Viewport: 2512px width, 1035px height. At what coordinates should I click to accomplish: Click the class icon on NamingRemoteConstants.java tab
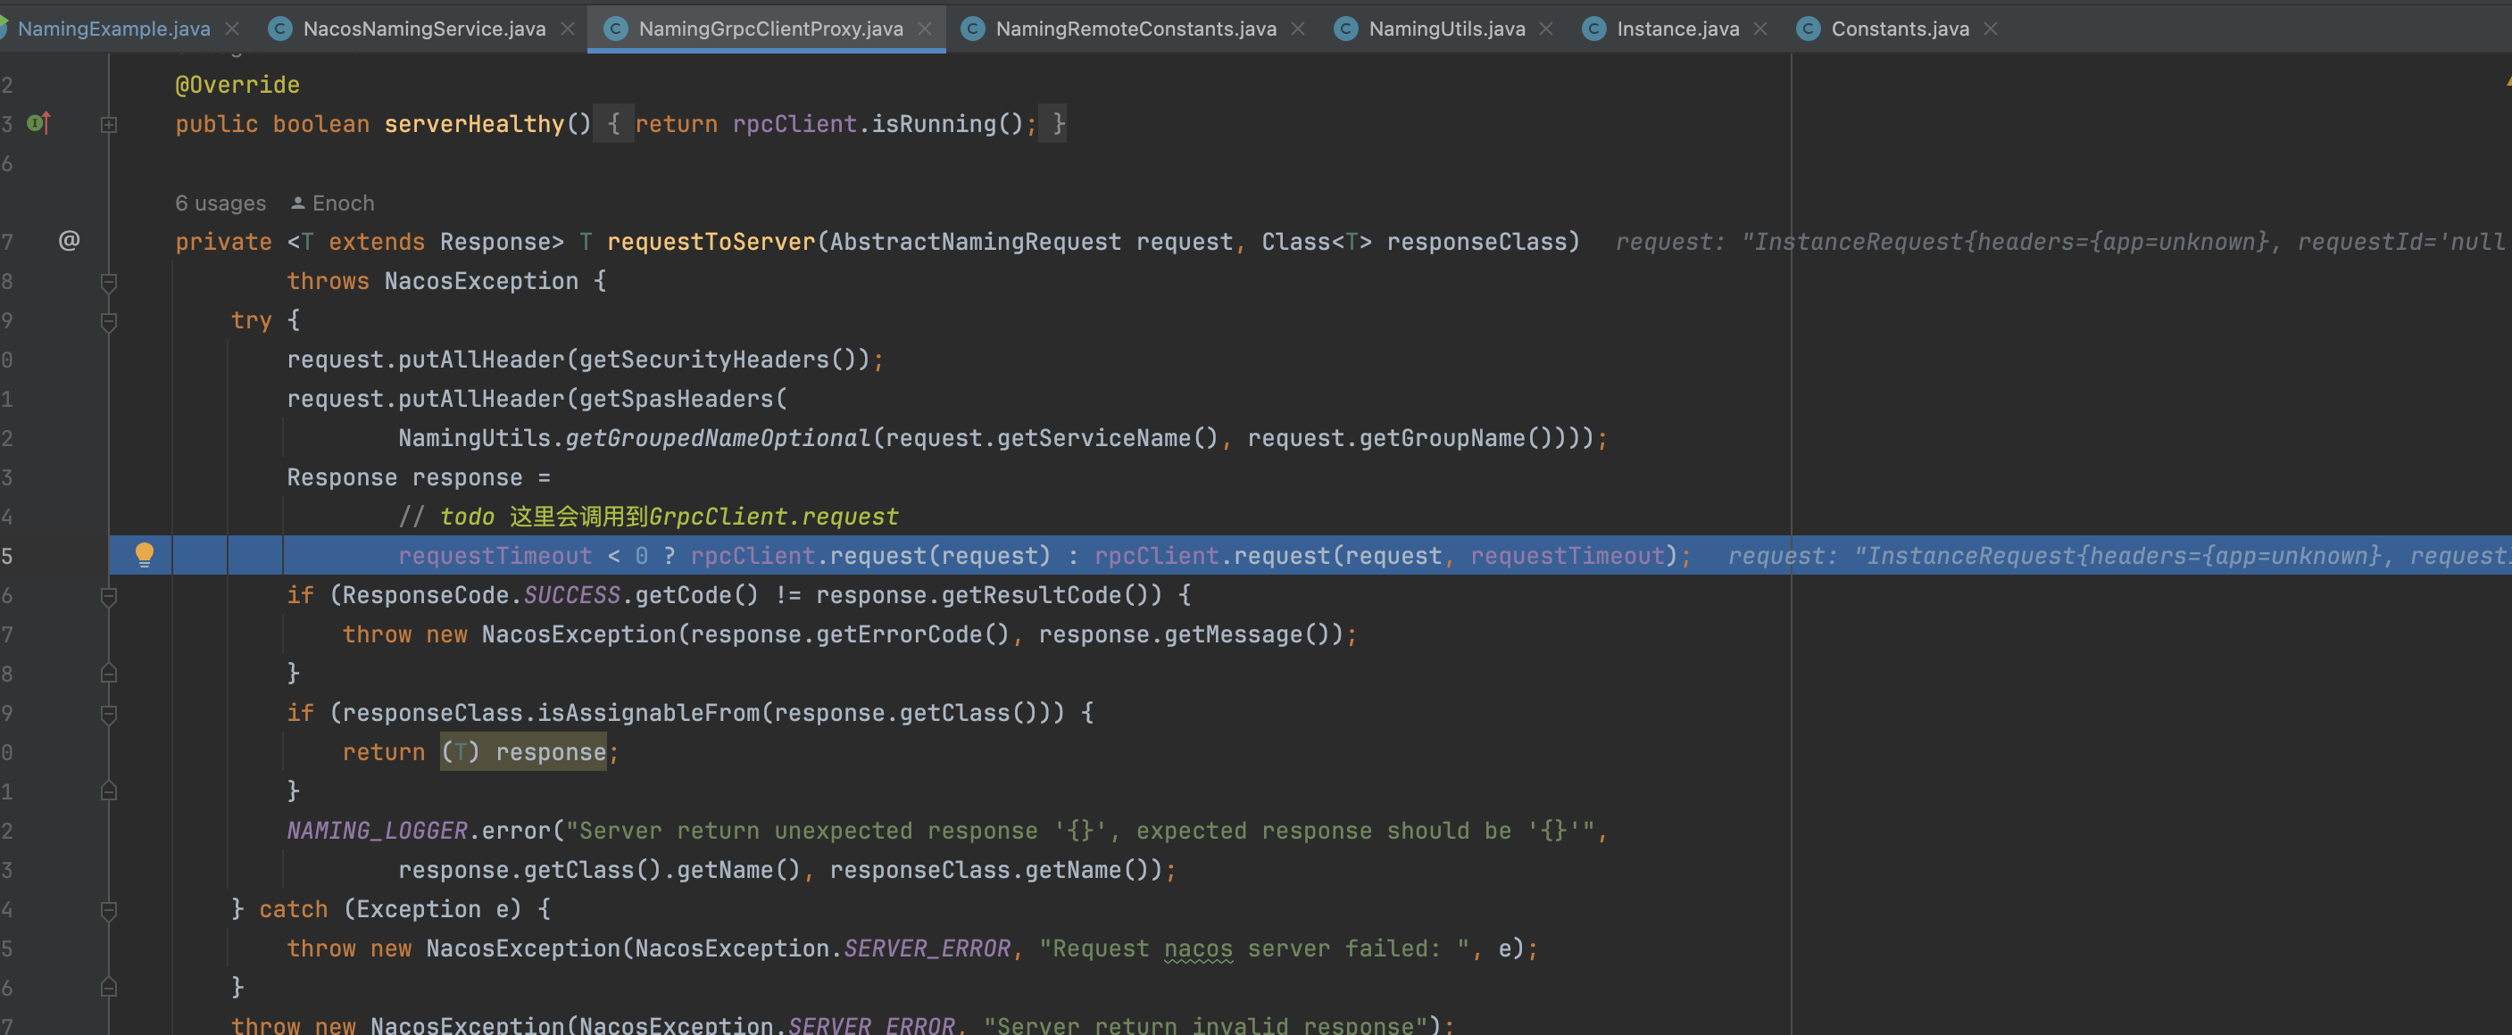point(972,29)
